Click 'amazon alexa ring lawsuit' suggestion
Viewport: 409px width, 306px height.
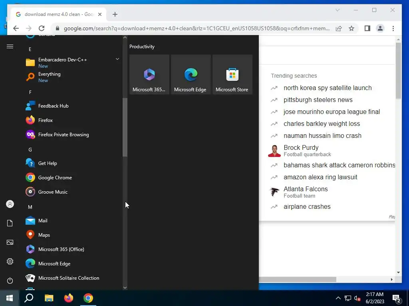pos(320,177)
